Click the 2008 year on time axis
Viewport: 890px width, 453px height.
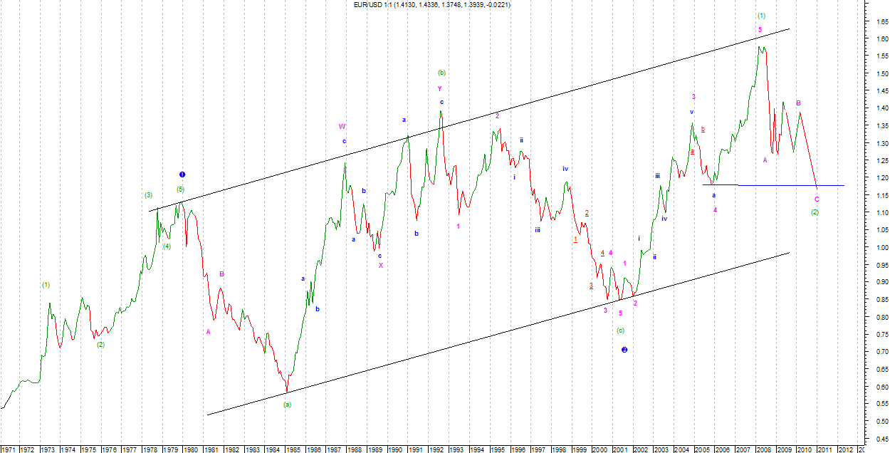click(x=763, y=449)
